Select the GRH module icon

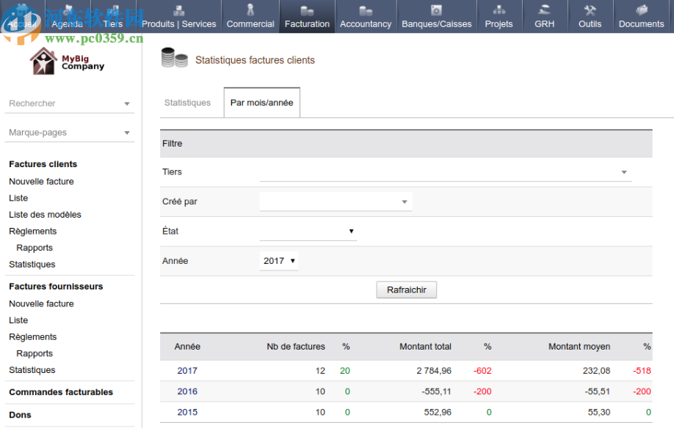(x=544, y=11)
